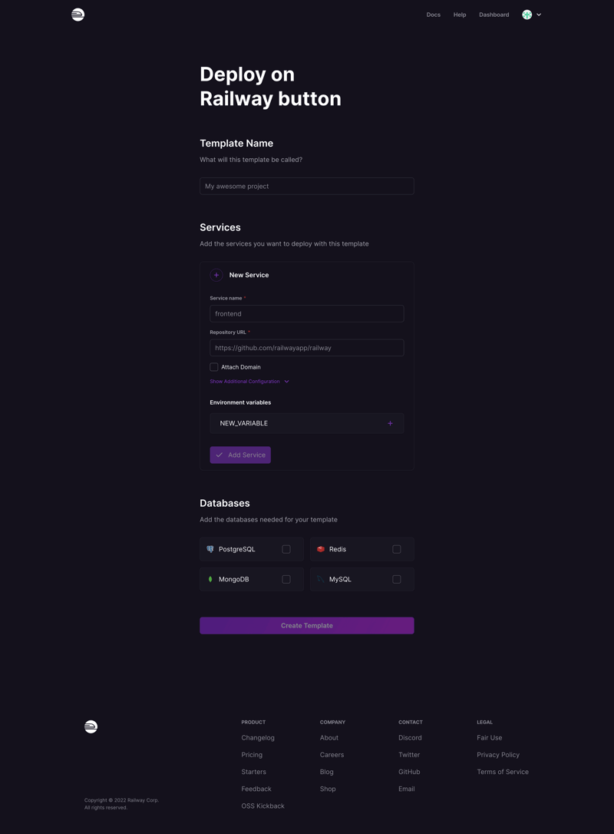
Task: Click the Railway logo in the header
Action: (x=78, y=15)
